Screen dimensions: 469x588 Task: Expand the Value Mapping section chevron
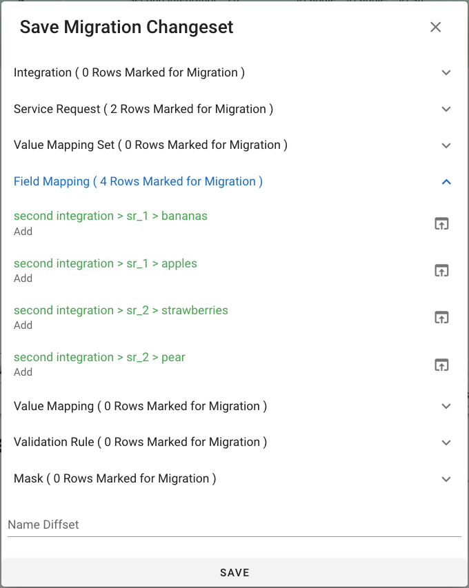[x=446, y=406]
